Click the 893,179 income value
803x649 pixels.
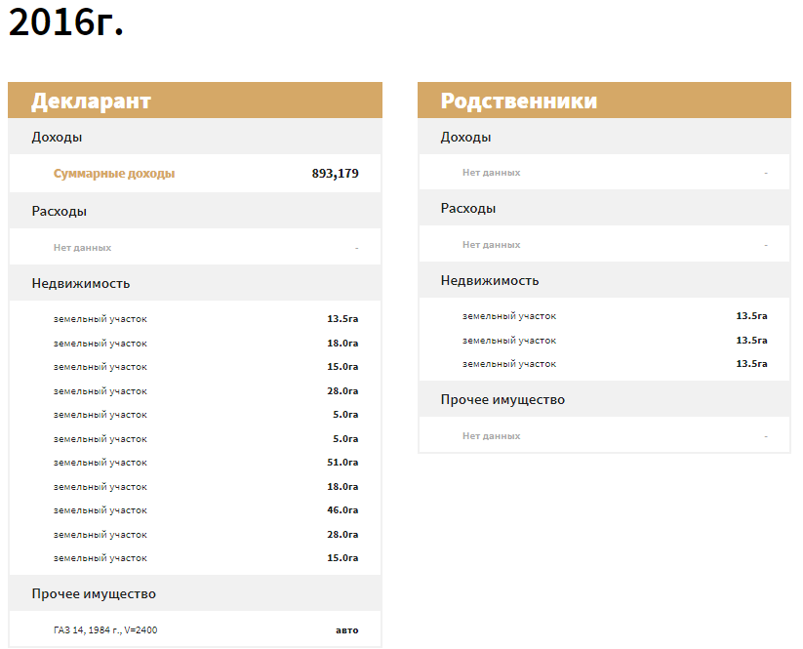(335, 174)
